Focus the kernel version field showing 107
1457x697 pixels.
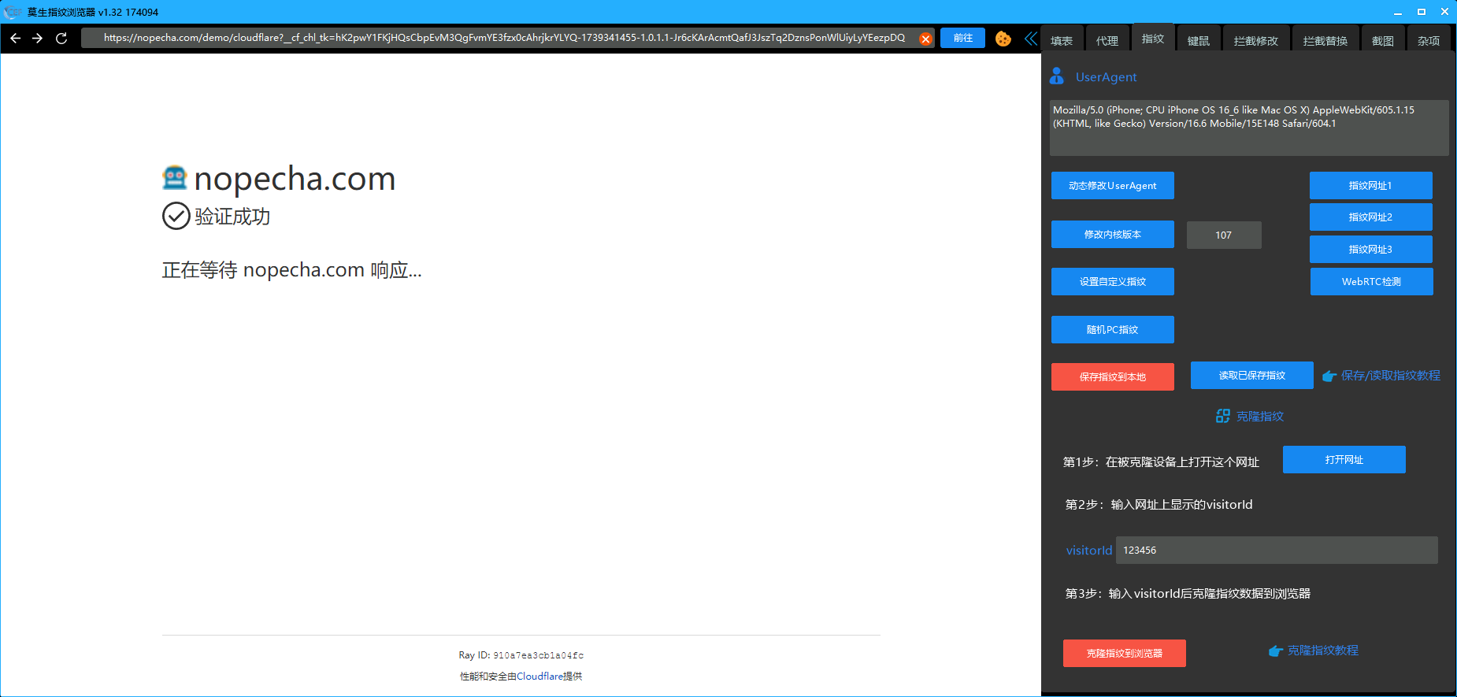pyautogui.click(x=1223, y=235)
